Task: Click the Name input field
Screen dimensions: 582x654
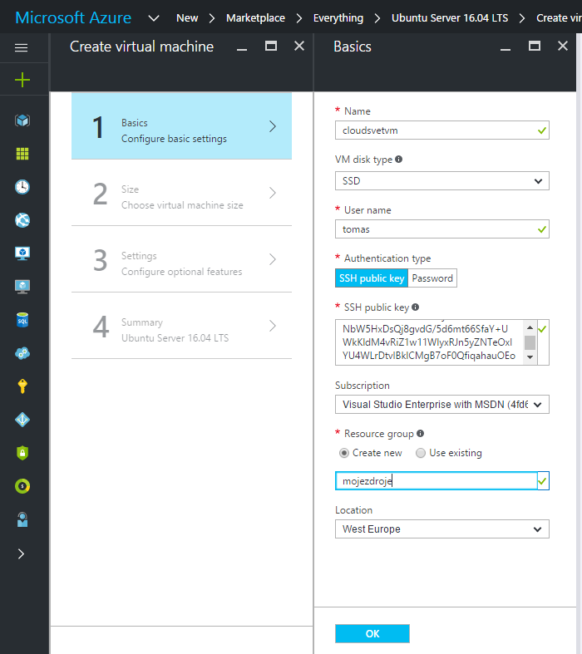Action: 441,130
